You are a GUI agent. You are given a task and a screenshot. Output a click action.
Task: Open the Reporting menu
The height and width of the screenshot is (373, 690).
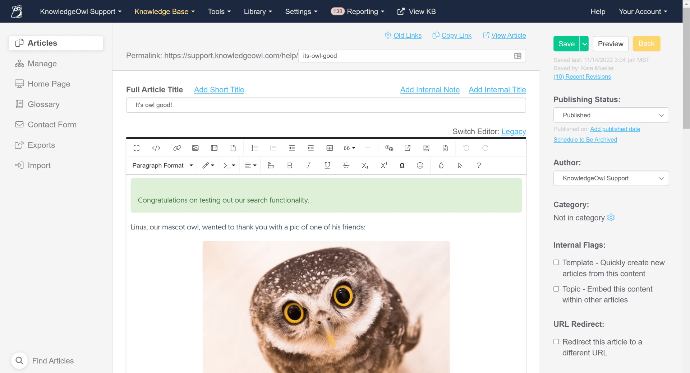tap(358, 11)
